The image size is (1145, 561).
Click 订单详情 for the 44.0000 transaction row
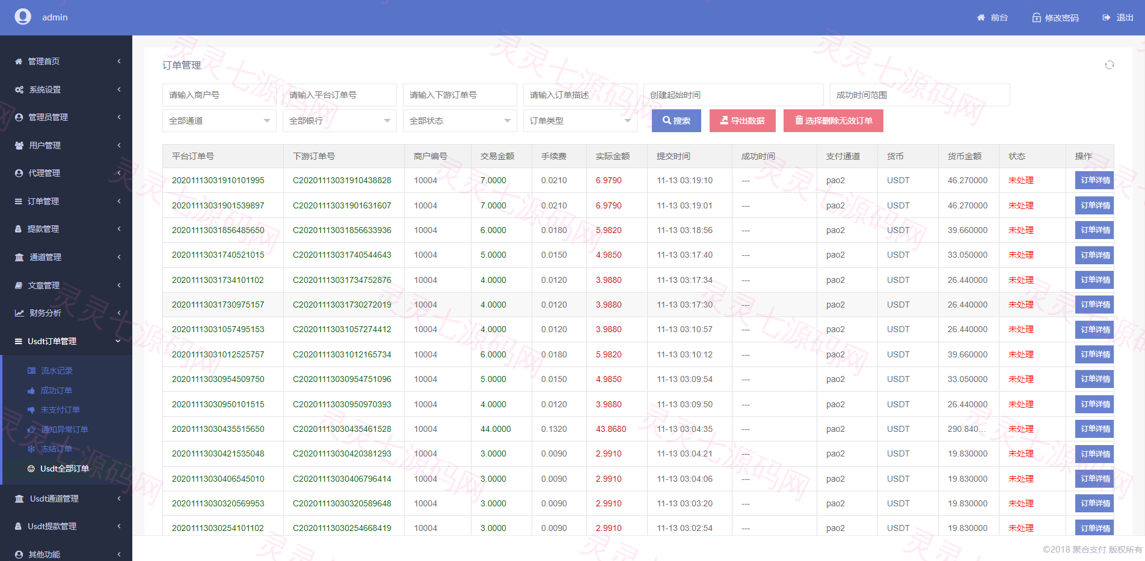tap(1095, 429)
